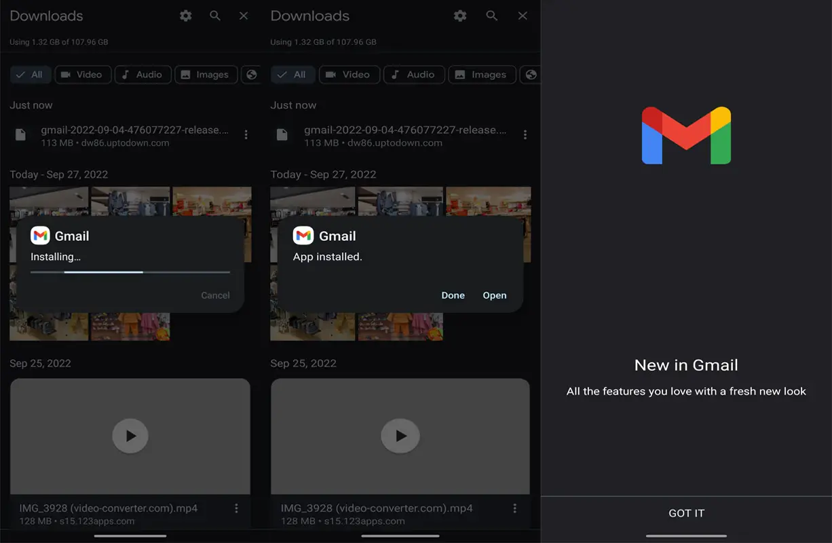Screen dimensions: 832x543
Task: Select IMG_3928 file name in left screen
Action: pyautogui.click(x=109, y=508)
